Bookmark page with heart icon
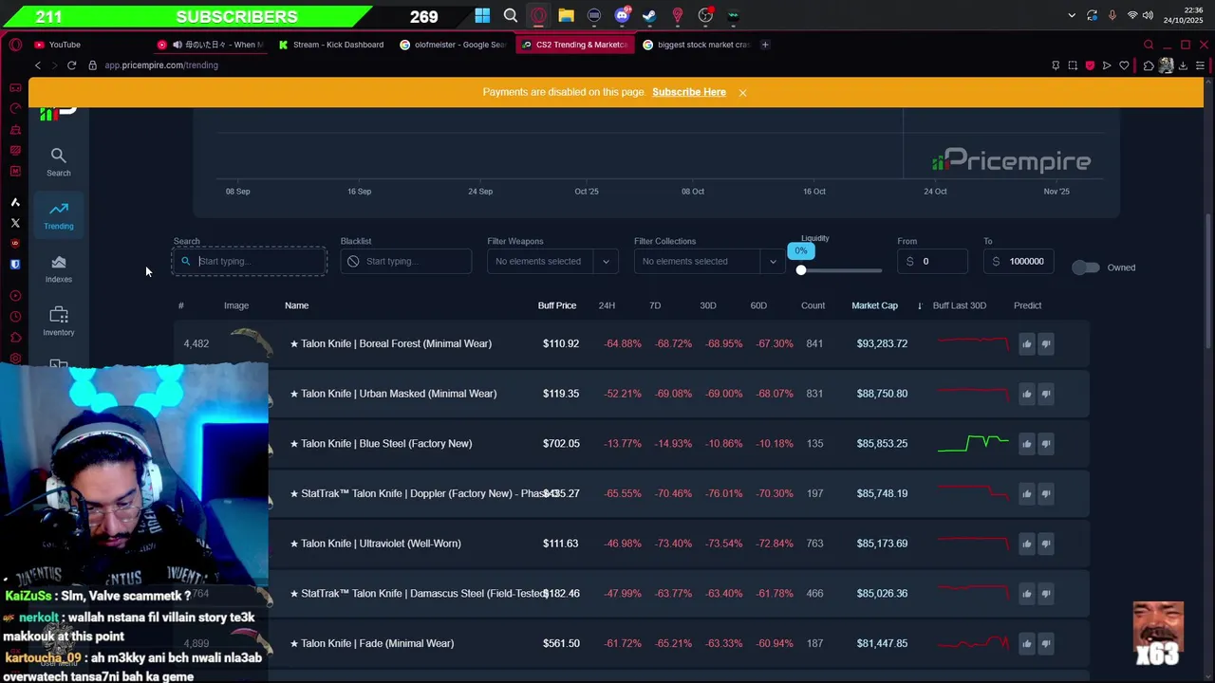Screen dimensions: 1215x683 click(1124, 65)
